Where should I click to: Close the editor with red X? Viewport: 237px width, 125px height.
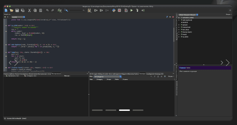tap(173, 17)
